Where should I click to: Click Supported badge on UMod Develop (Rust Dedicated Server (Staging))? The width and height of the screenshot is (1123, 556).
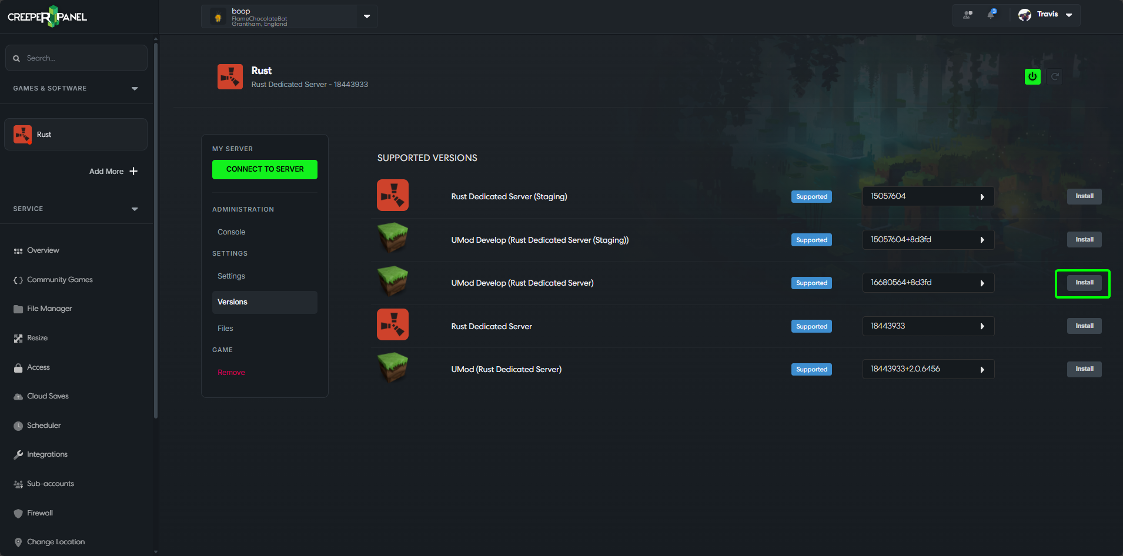pyautogui.click(x=811, y=240)
